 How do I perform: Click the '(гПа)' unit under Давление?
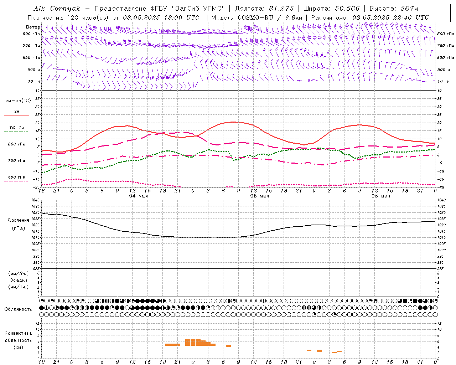(19, 228)
